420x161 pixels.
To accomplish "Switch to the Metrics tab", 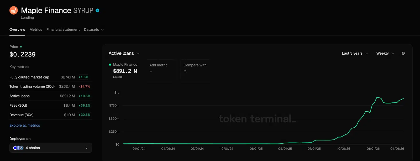I will point(36,30).
